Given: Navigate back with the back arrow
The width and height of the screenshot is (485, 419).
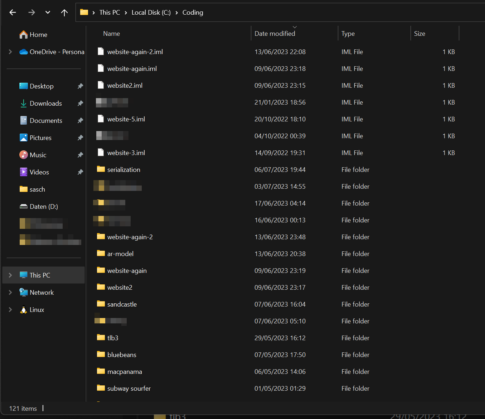Looking at the screenshot, I should 13,12.
